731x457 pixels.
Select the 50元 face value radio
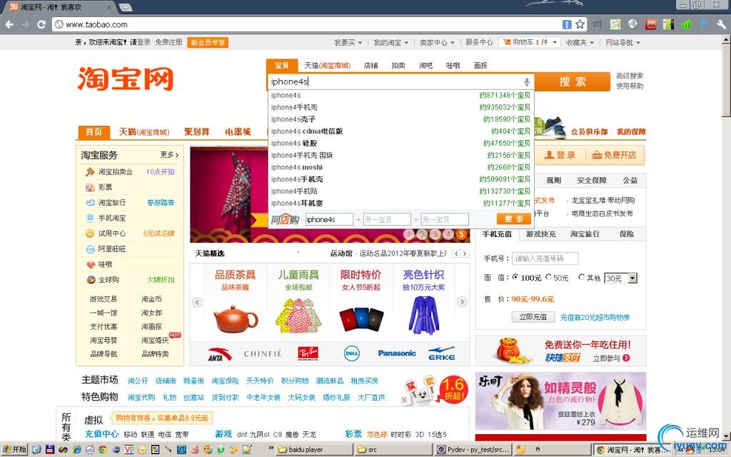pyautogui.click(x=548, y=277)
